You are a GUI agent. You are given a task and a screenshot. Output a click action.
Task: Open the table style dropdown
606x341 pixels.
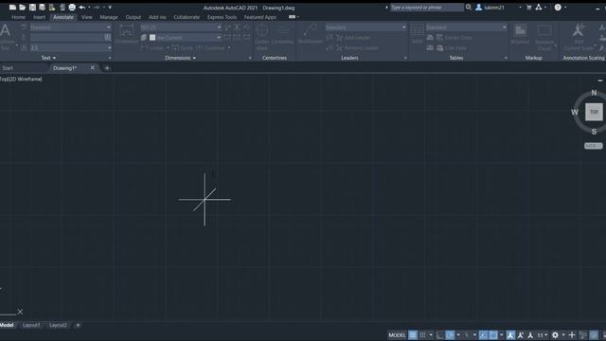[466, 27]
